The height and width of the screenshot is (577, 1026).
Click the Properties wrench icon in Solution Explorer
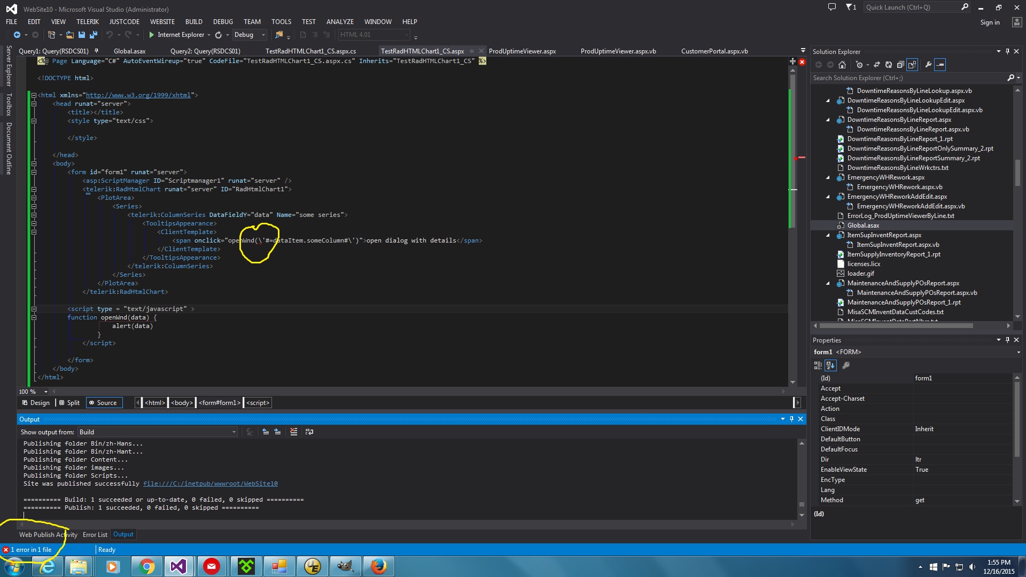928,65
